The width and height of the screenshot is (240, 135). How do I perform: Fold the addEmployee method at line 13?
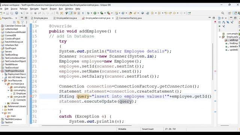(x=38, y=26)
